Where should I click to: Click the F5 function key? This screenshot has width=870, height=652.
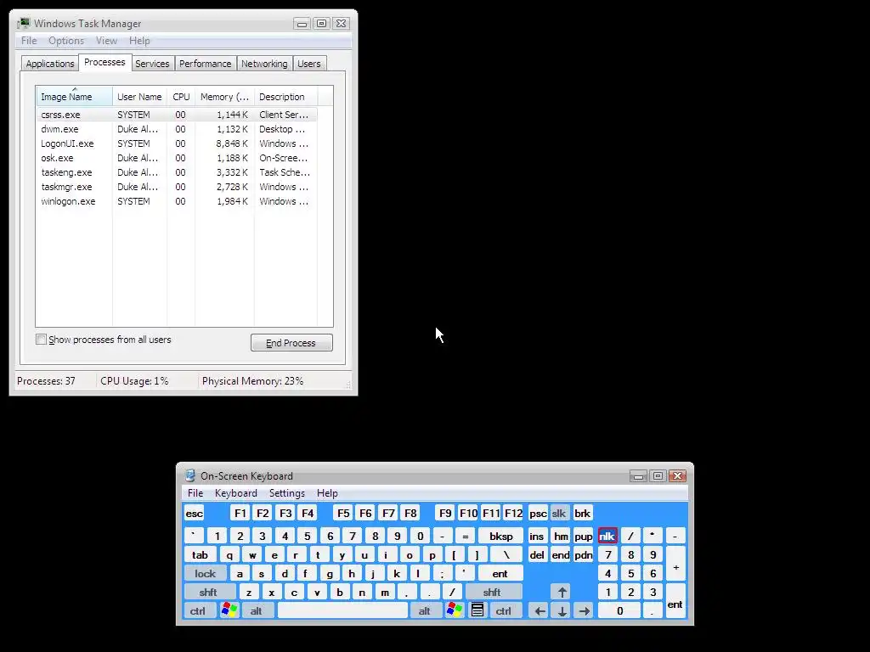[343, 514]
